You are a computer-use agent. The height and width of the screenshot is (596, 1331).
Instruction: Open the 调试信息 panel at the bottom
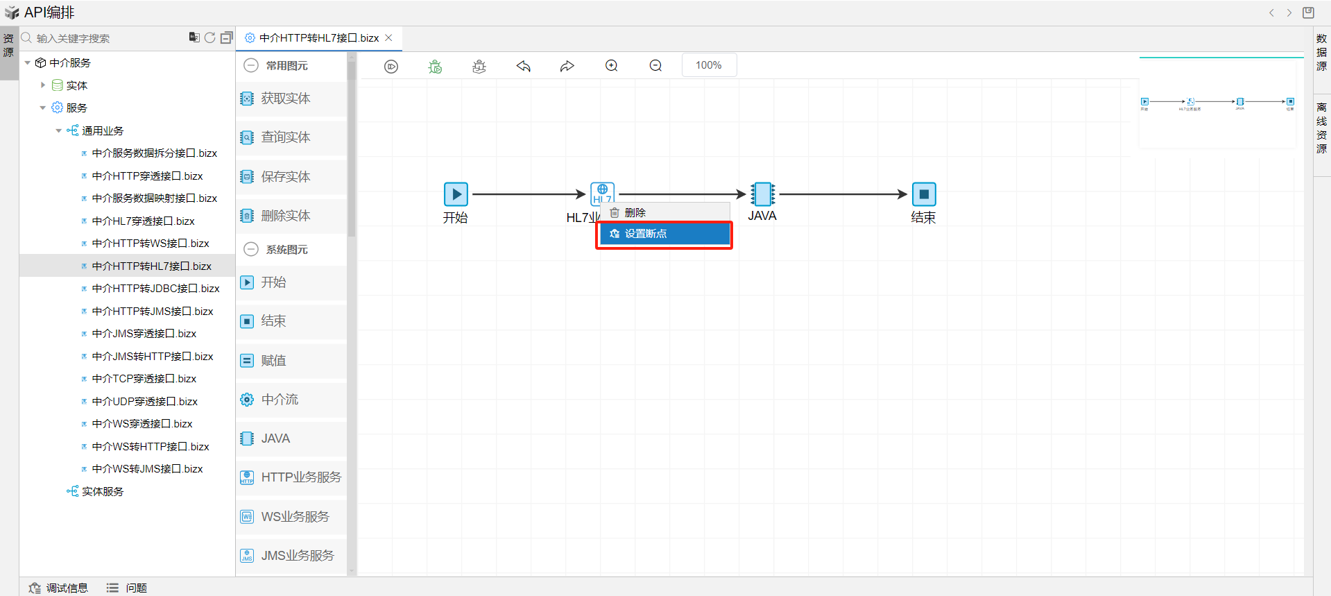coord(59,588)
